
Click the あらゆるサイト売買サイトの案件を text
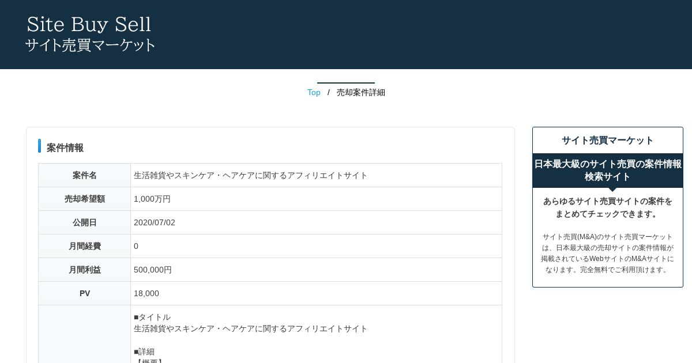click(608, 201)
